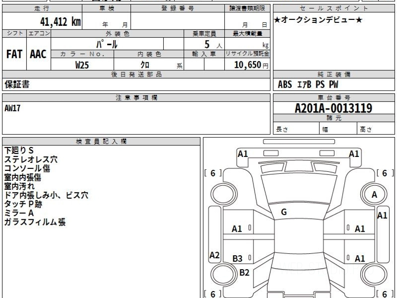Select the 検査員記入欄 header
Image resolution: width=397 pixels, height=298 pixels.
coord(101,141)
